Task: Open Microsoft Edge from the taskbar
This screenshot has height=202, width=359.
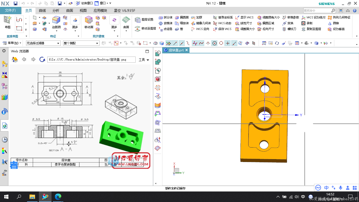Action: 58,196
